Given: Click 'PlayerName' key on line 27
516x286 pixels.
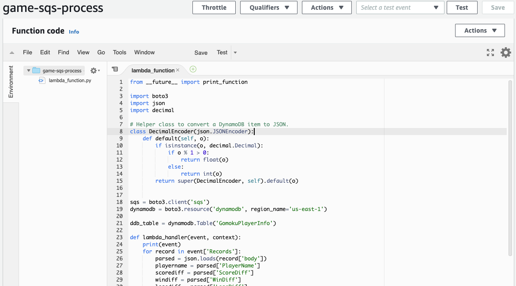Looking at the screenshot, I should pos(238,266).
